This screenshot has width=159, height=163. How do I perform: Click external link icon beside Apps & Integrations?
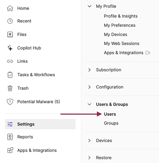(148, 53)
